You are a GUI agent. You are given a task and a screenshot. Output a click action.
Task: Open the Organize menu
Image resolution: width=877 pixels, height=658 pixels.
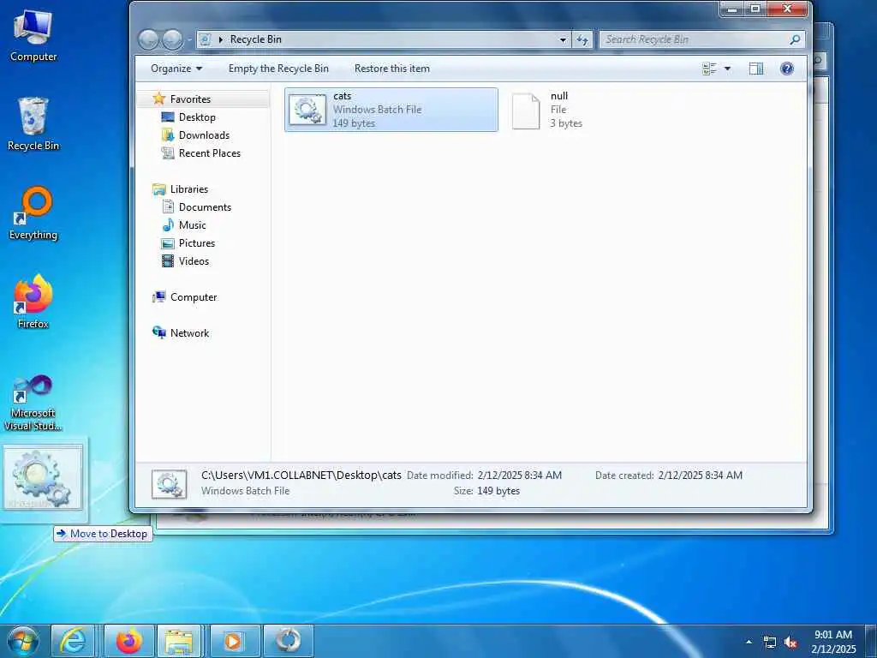point(176,69)
